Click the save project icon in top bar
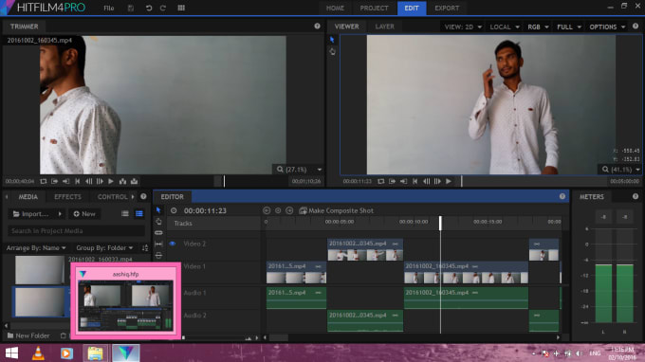645x362 pixels. click(130, 9)
